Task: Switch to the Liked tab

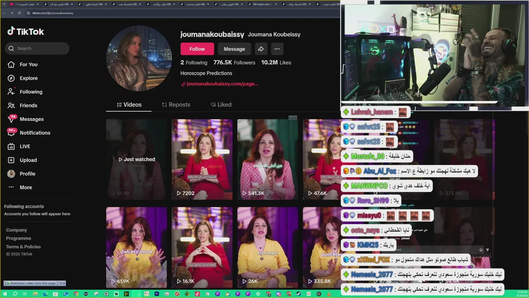Action: point(221,105)
